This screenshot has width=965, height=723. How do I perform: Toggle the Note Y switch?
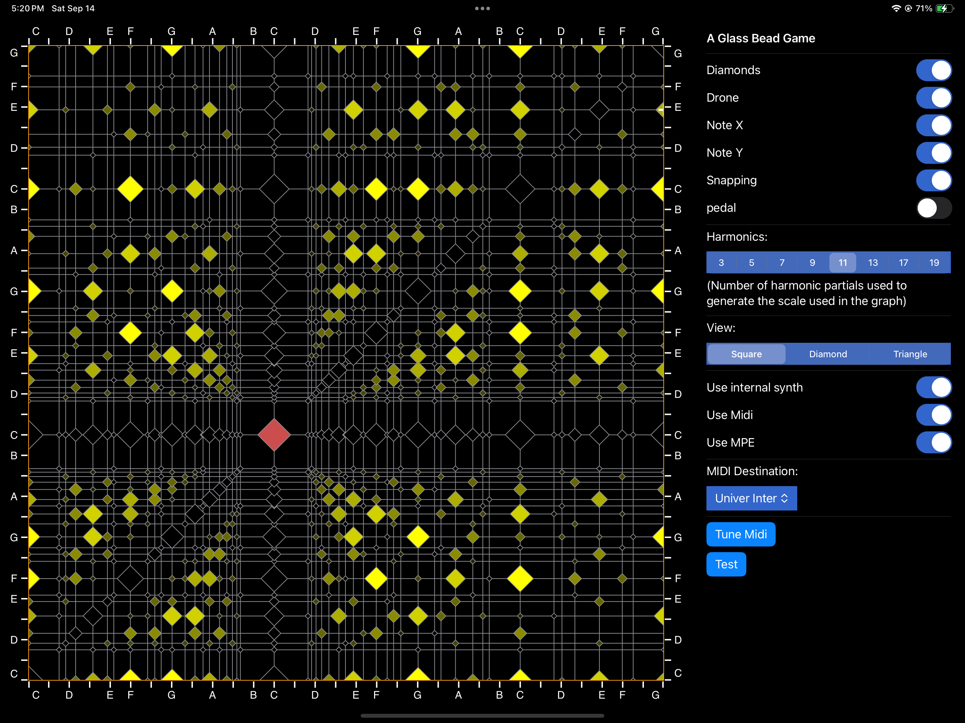click(934, 153)
